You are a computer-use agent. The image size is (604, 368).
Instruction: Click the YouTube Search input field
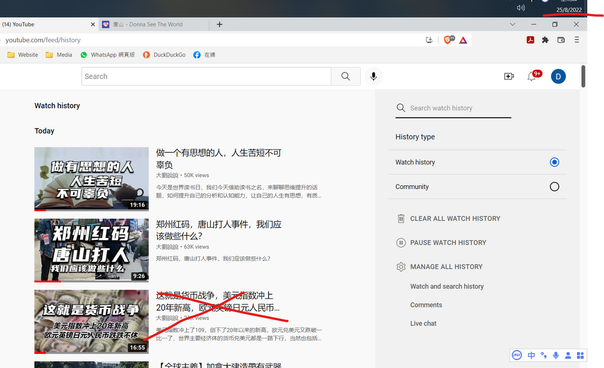[206, 76]
